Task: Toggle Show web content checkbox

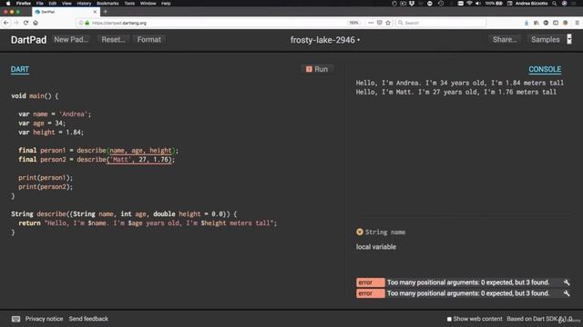Action: click(449, 319)
